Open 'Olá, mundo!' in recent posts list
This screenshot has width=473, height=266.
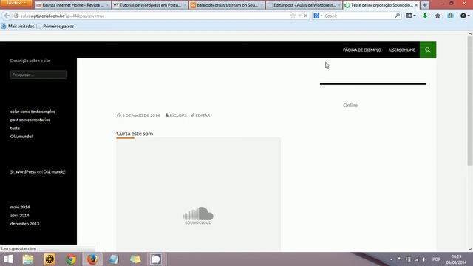pyautogui.click(x=21, y=136)
